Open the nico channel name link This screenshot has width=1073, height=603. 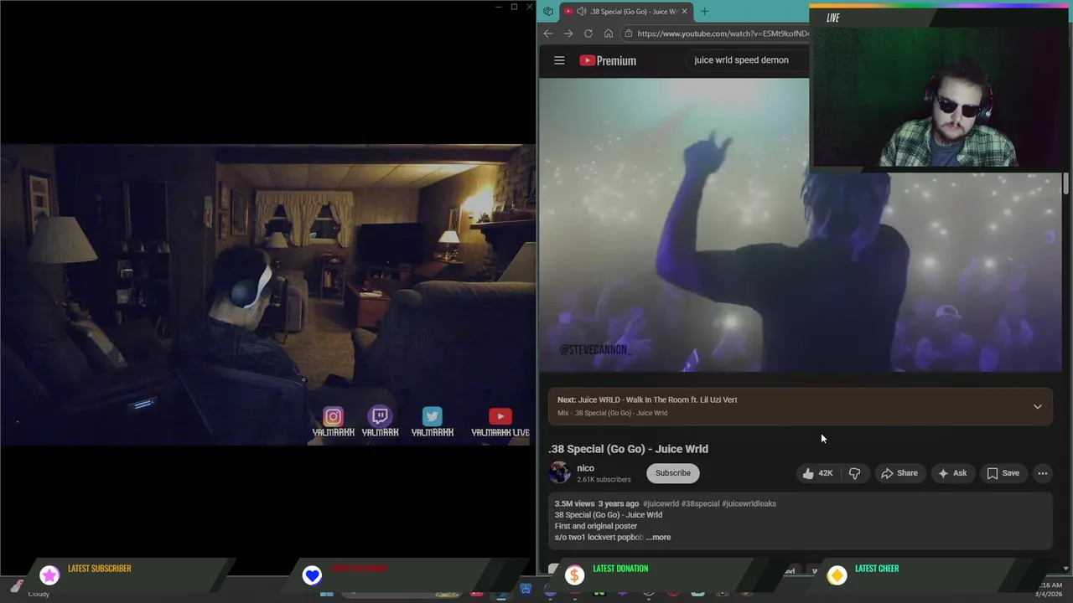click(x=585, y=468)
